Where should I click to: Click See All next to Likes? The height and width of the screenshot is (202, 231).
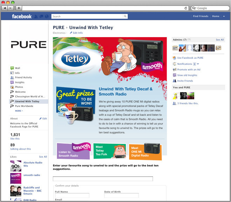click(43, 157)
